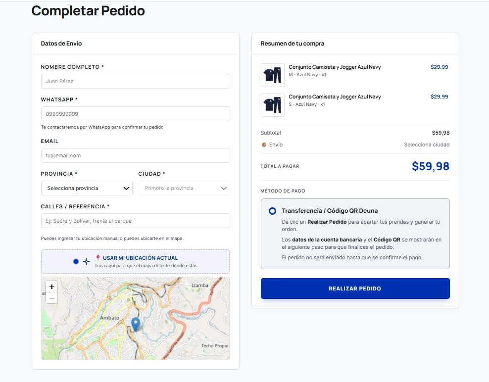Click the plus zoom icon on the map
Viewport: 489px width, 382px height.
pos(51,286)
